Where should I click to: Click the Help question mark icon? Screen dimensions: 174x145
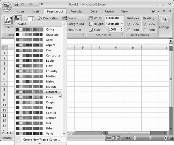153,11
